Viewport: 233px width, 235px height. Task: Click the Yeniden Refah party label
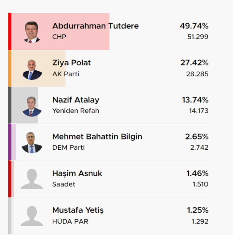pos(76,111)
